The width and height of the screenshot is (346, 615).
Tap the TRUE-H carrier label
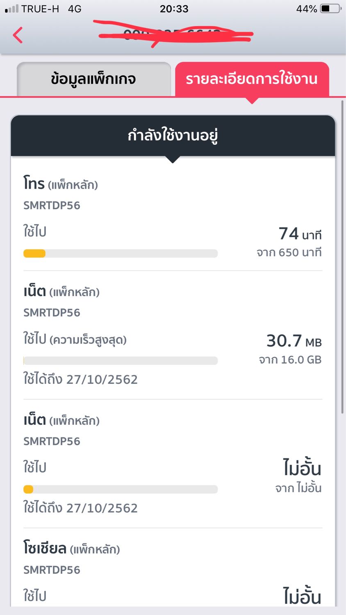tap(40, 9)
